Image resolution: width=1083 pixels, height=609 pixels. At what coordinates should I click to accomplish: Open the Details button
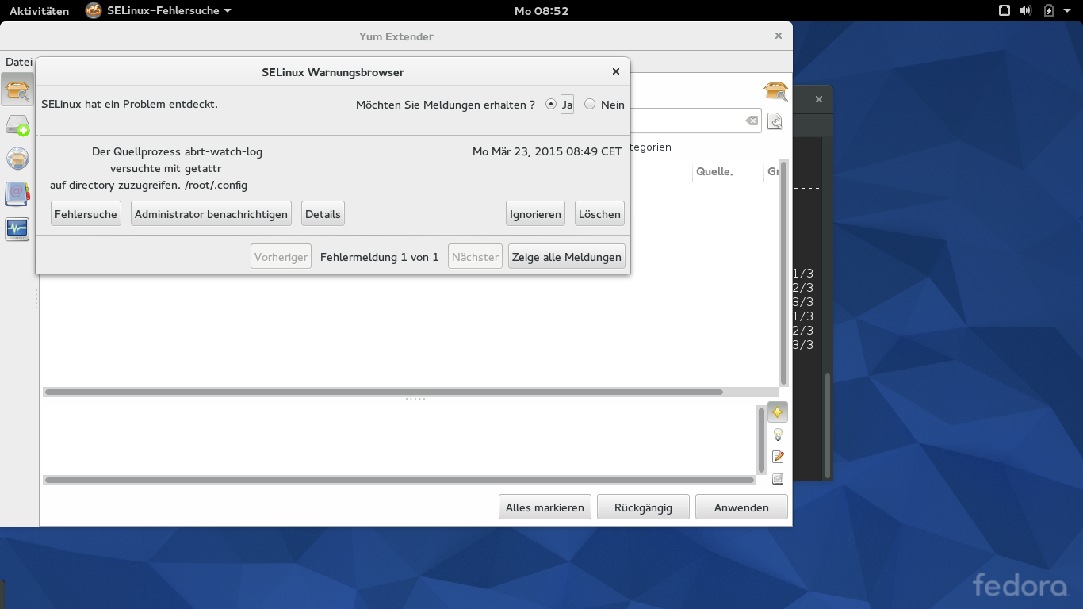[x=323, y=214]
